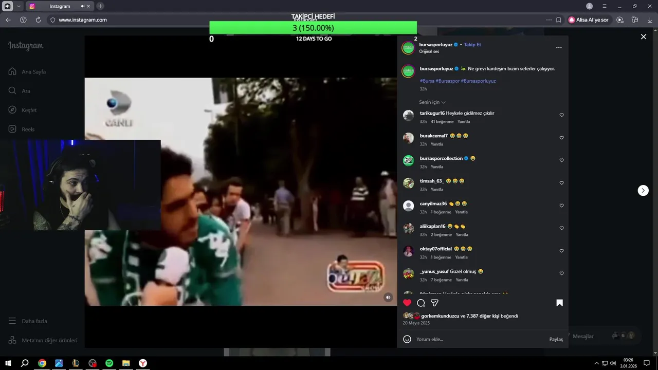Click the Instagram logo

coord(26,46)
